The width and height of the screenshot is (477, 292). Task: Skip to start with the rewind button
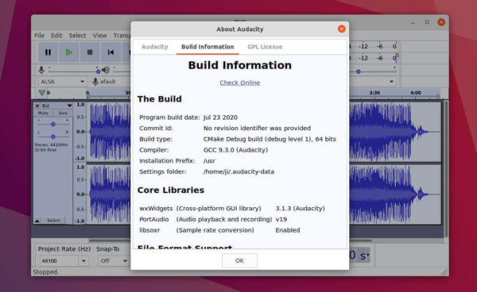point(111,52)
